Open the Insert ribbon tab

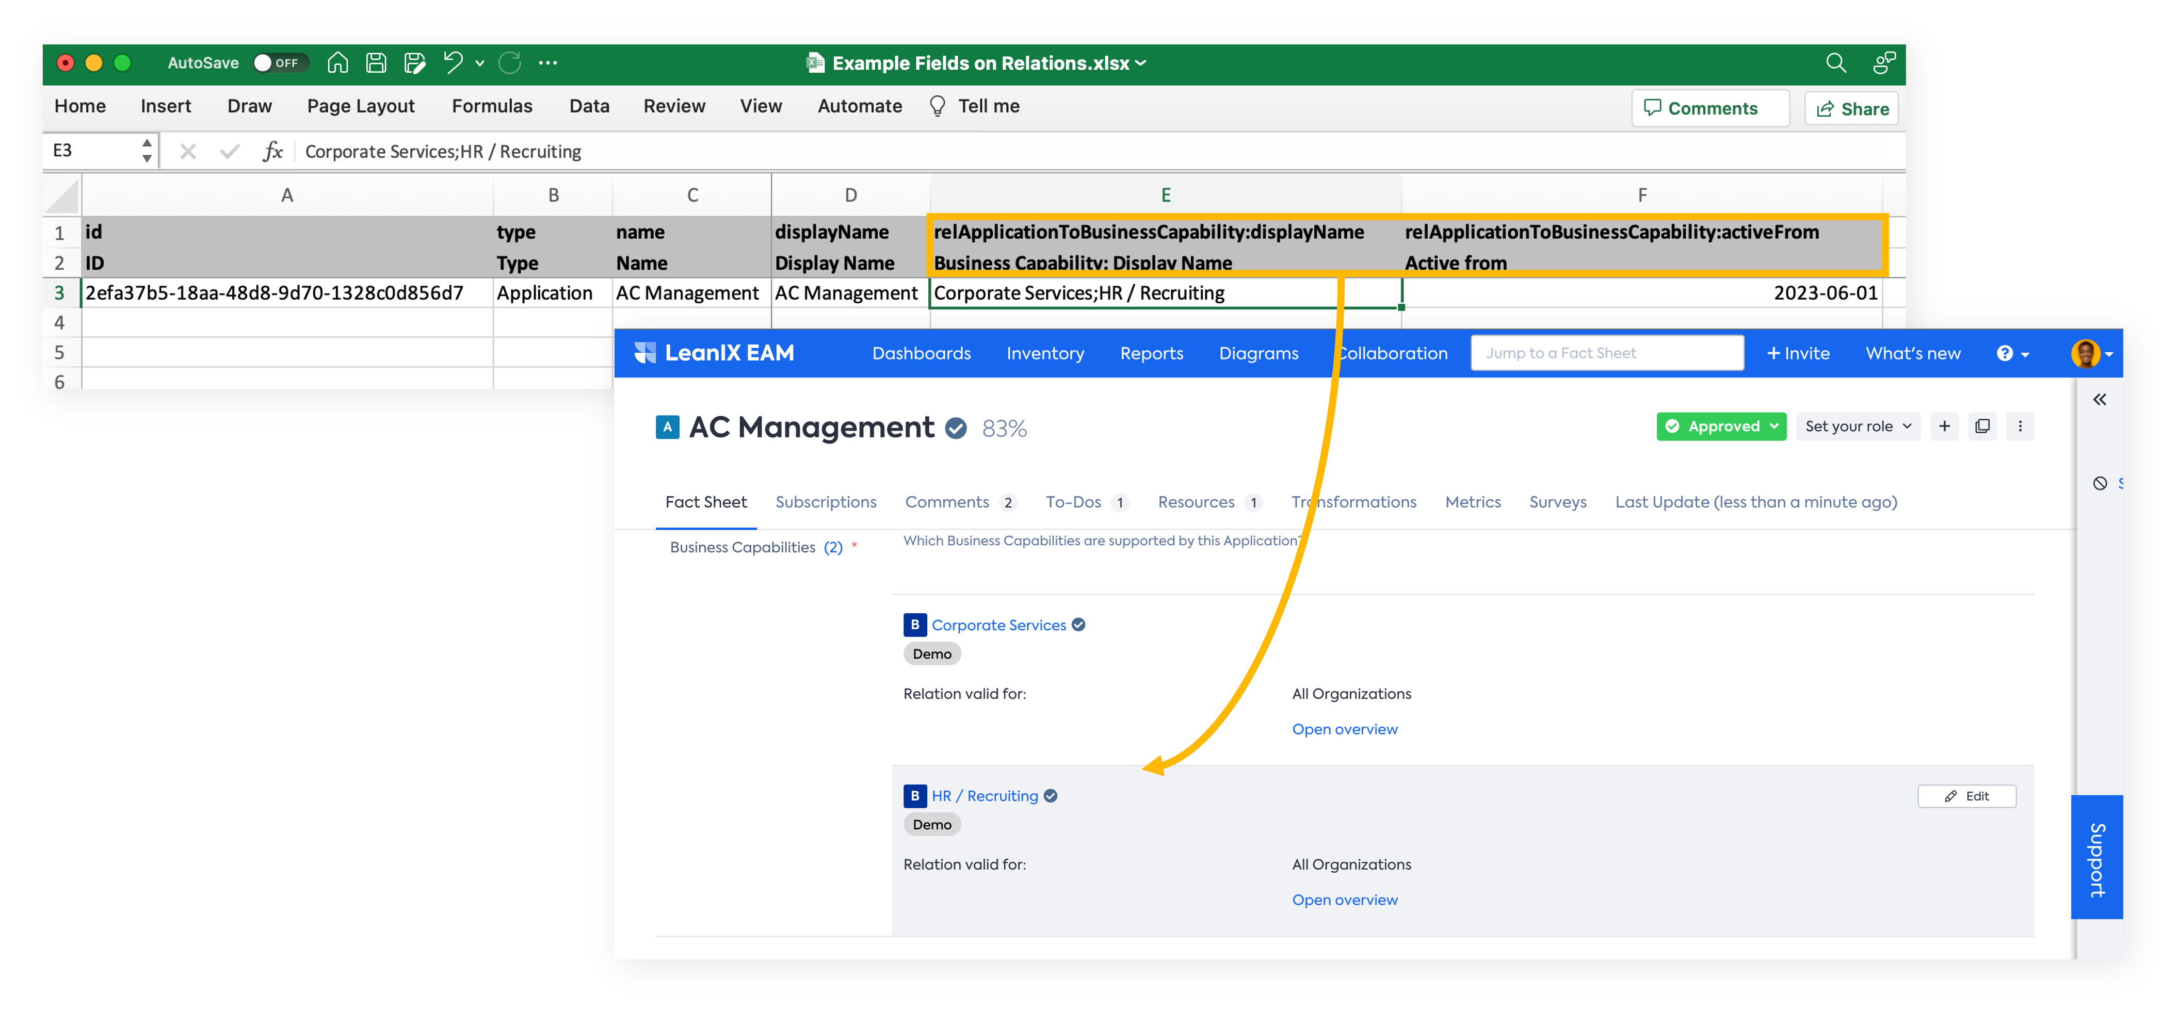coord(166,106)
